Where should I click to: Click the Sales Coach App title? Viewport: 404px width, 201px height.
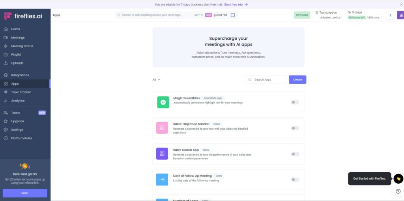186,150
